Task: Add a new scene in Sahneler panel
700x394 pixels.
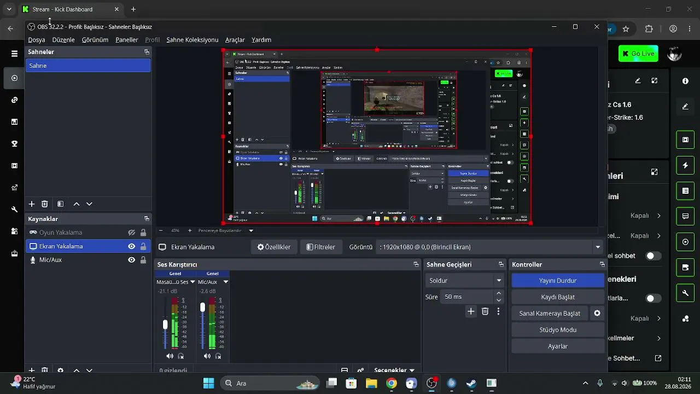Action: pos(32,204)
